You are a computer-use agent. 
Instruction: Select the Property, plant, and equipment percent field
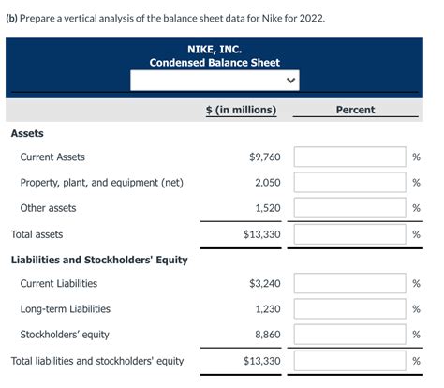point(350,182)
